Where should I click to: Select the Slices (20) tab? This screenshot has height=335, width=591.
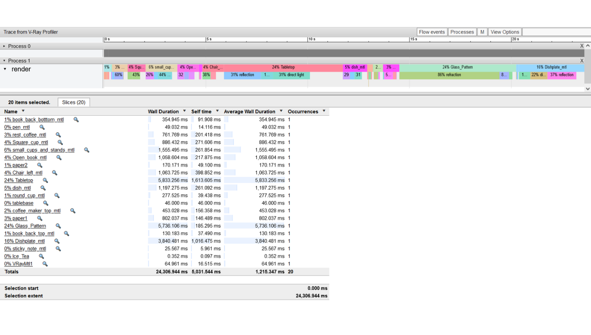click(x=73, y=102)
